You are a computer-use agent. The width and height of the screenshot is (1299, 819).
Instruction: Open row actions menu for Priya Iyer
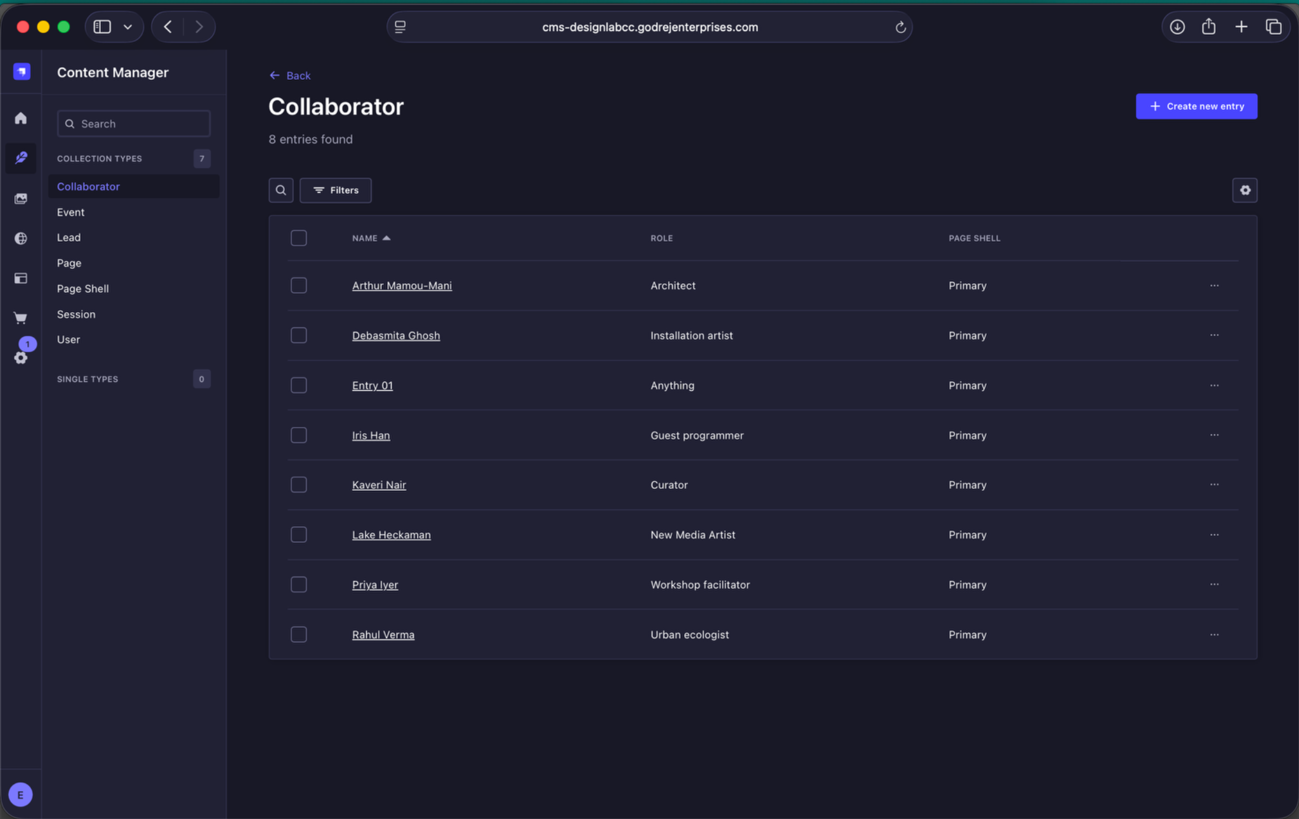[1214, 584]
